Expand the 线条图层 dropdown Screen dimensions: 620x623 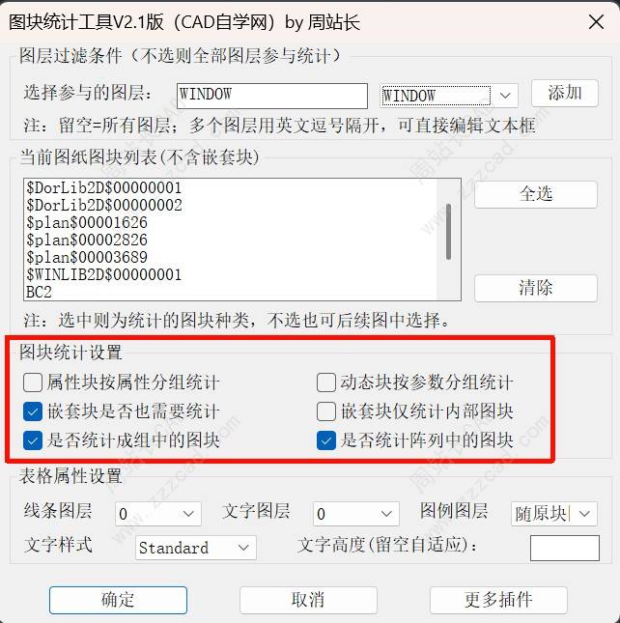(158, 514)
